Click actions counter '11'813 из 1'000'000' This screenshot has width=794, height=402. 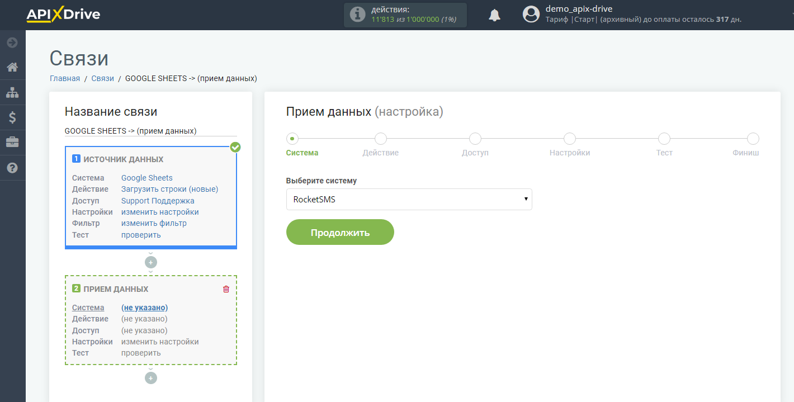click(405, 20)
